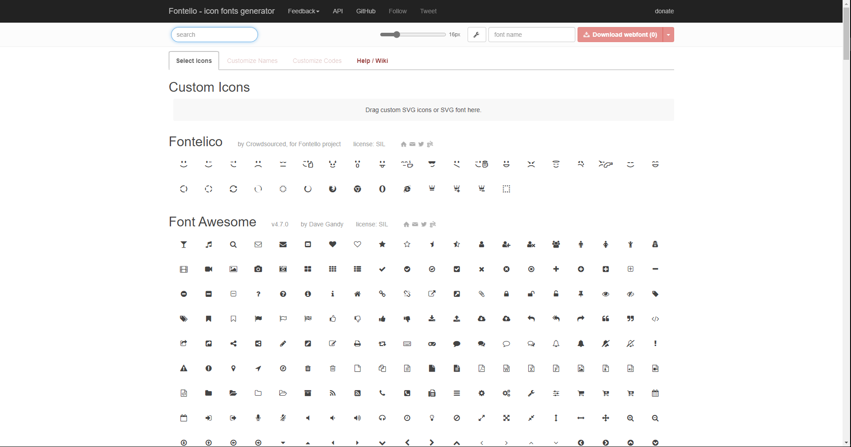The image size is (851, 447).
Task: Select the filter funnel icon
Action: [x=183, y=245]
